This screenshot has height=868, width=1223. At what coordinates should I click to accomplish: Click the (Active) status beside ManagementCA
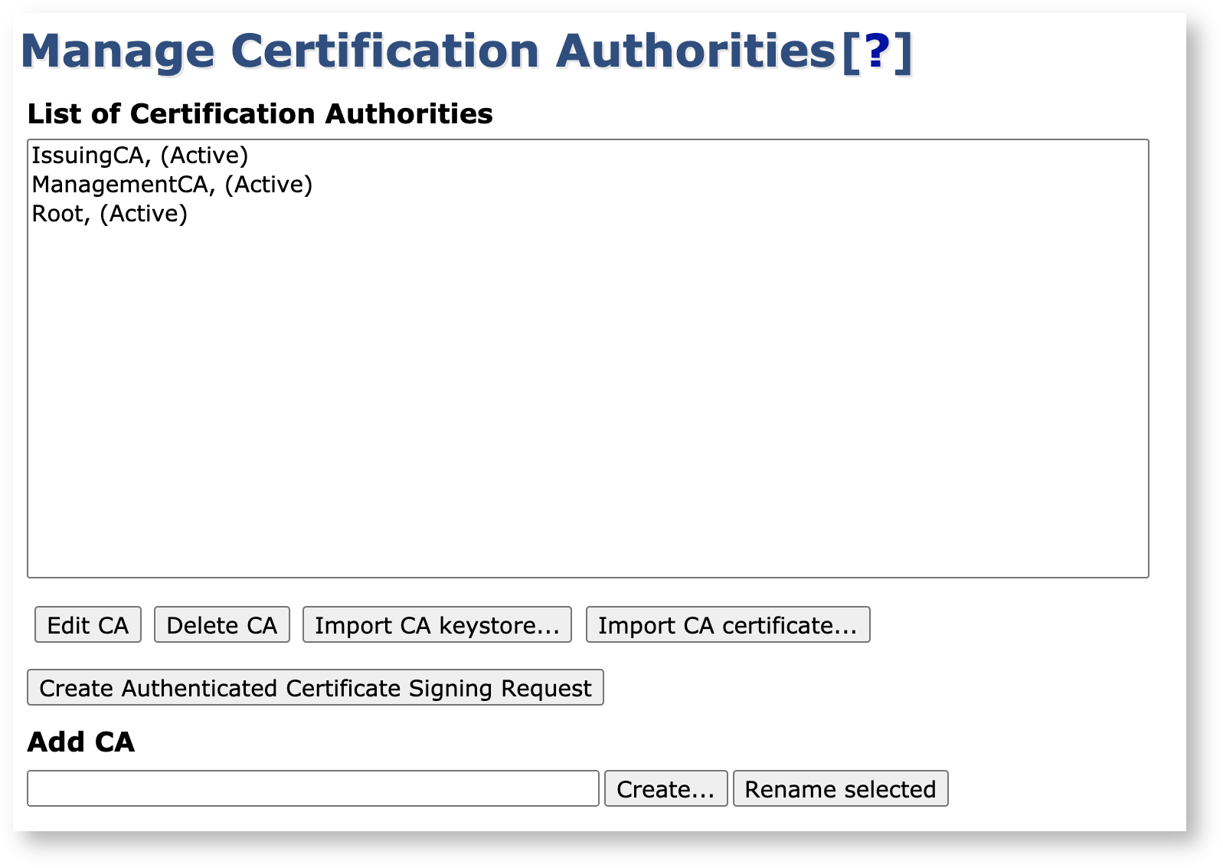(269, 185)
